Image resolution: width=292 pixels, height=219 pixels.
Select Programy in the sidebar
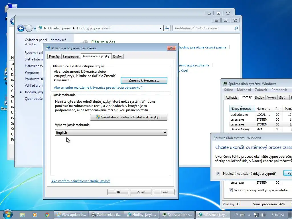(32, 72)
